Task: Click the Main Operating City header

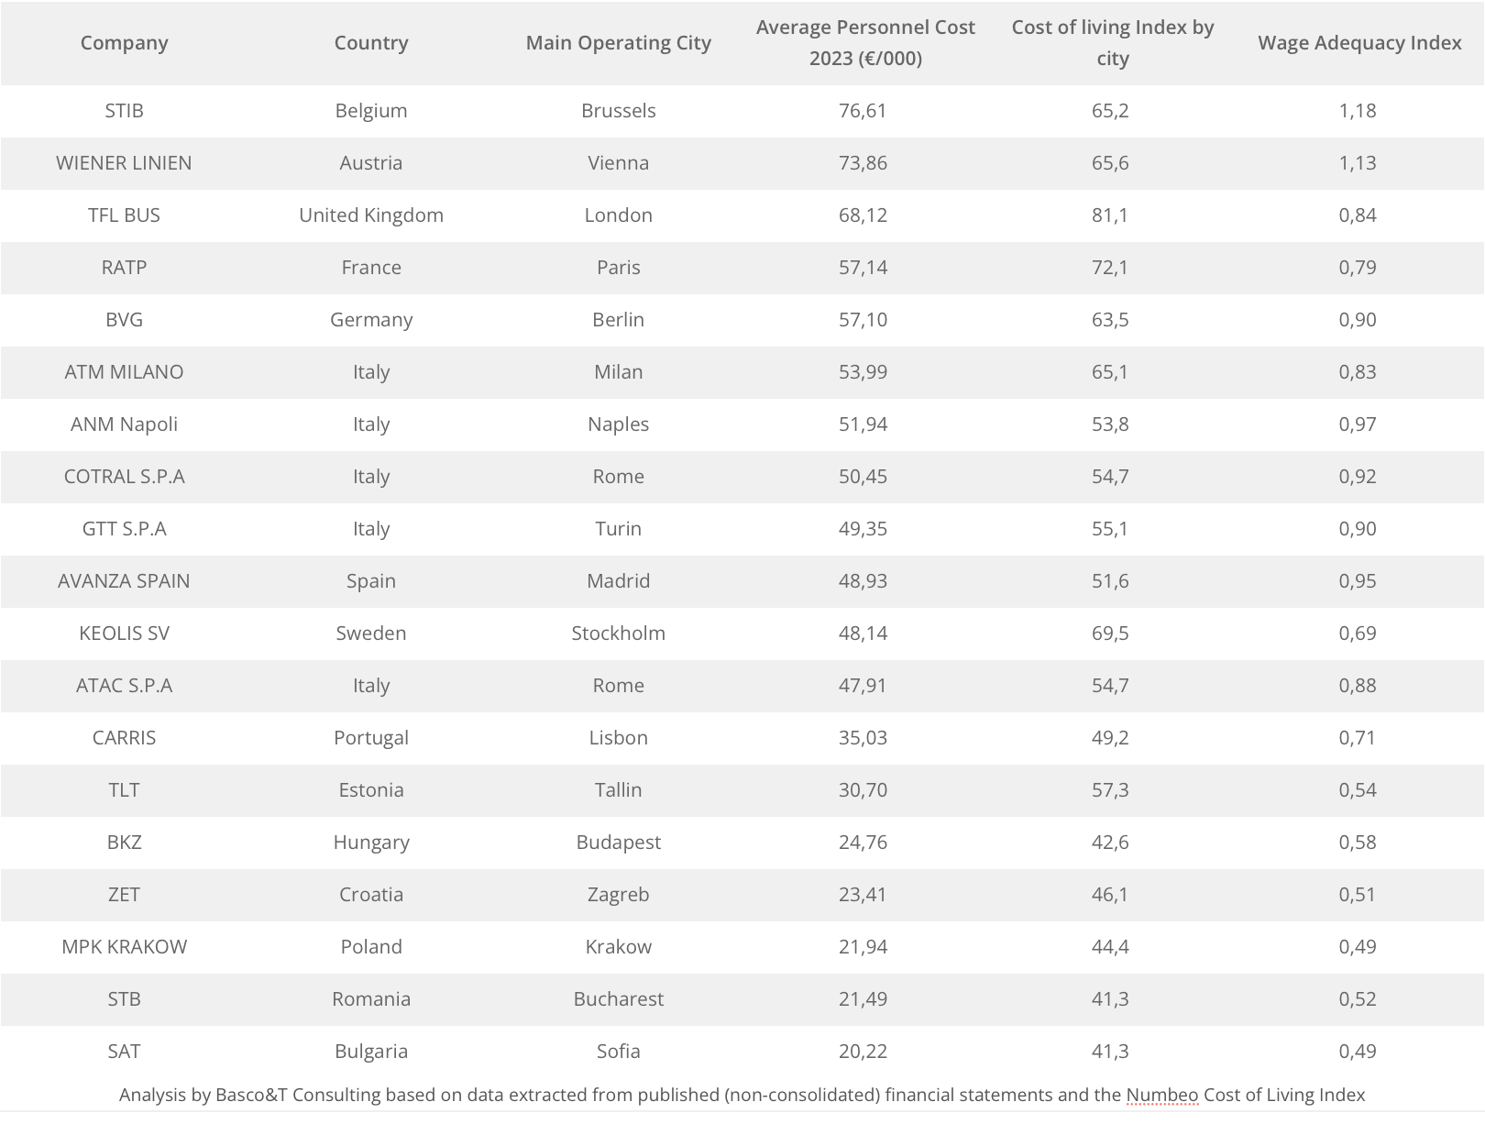Action: [x=619, y=43]
